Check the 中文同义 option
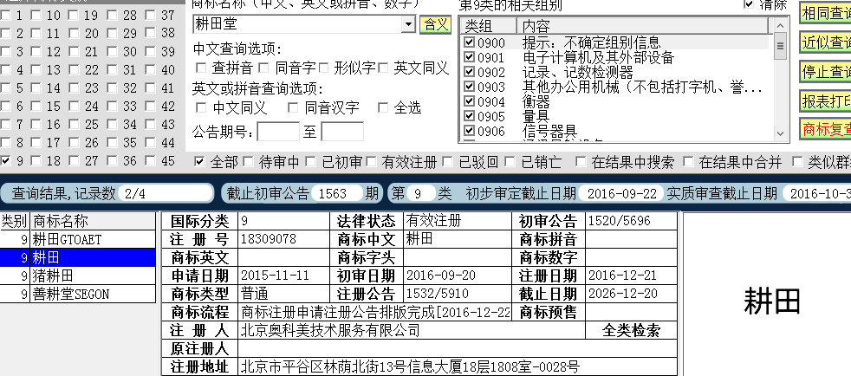The width and height of the screenshot is (851, 376). coord(201,107)
